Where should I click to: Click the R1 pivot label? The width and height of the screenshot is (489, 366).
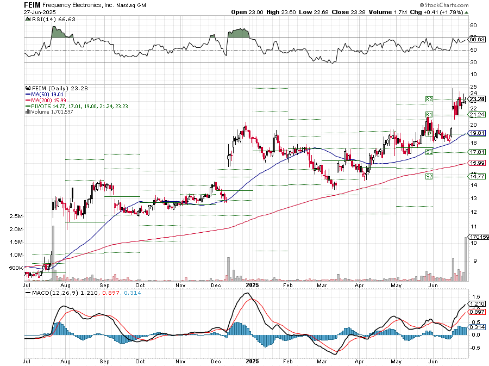[429, 115]
